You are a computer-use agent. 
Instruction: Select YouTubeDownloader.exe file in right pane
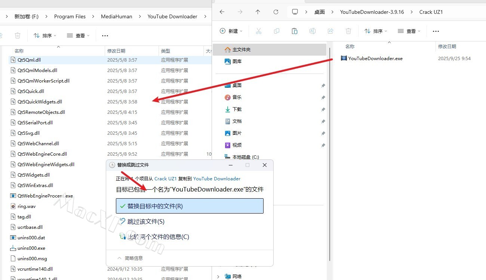[x=375, y=58]
